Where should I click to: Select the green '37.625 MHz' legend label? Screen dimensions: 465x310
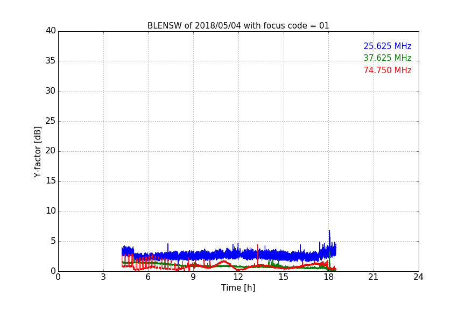coord(387,58)
